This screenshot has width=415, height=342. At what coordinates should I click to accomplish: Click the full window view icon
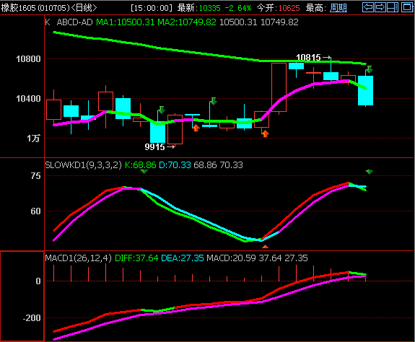[x=407, y=7]
